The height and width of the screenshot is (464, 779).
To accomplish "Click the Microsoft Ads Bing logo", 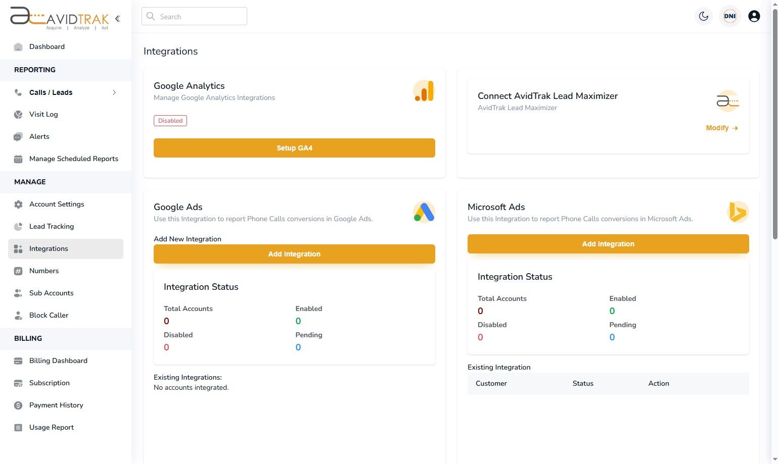I will coord(738,212).
